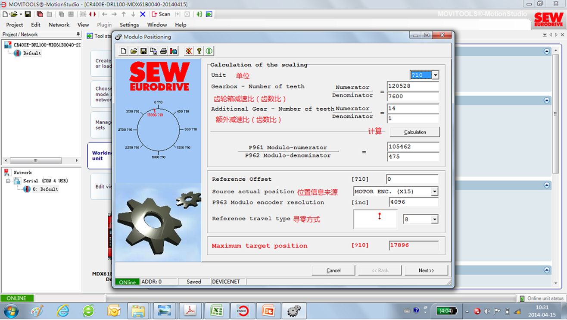Collapse the Serial (COM 4 USB) tree node
Image resolution: width=567 pixels, height=320 pixels.
(x=9, y=181)
